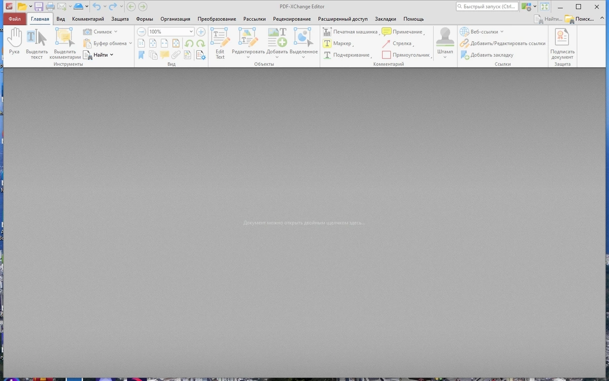Click 'Документ можно открыть двойным щелчком' hint text
609x381 pixels.
coord(304,223)
